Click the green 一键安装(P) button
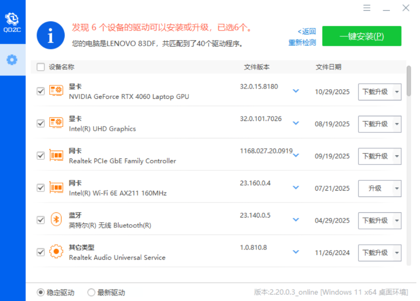This screenshot has height=301, width=420. pyautogui.click(x=362, y=36)
